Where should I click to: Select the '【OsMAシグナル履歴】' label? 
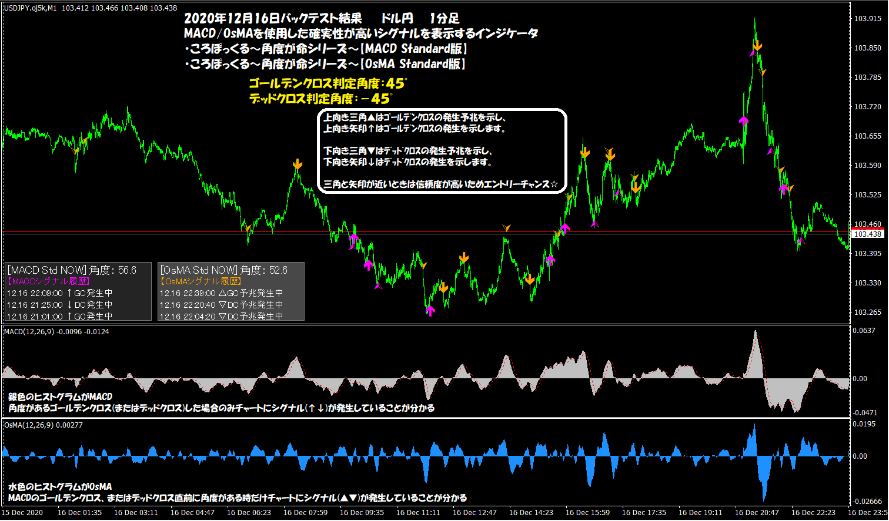tap(200, 281)
